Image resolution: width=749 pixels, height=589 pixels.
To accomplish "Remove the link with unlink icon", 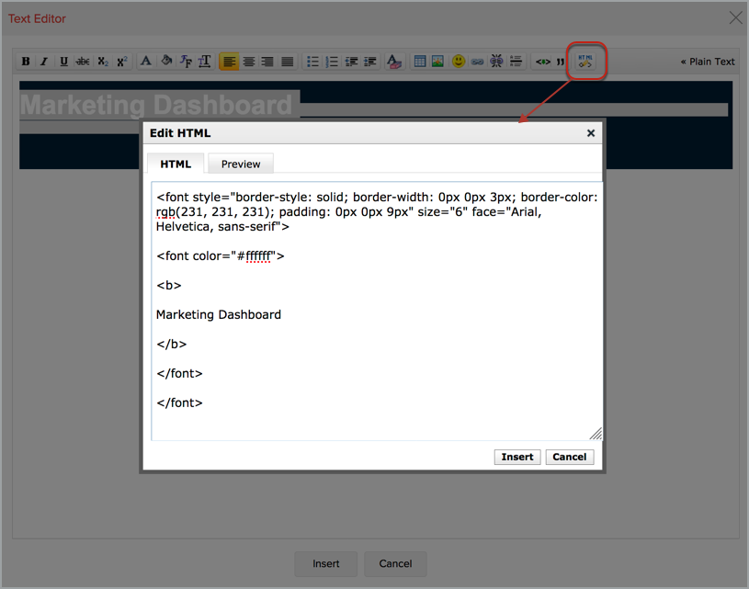I will pyautogui.click(x=497, y=62).
